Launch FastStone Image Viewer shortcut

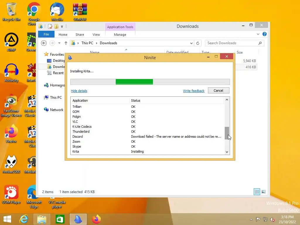[11, 105]
